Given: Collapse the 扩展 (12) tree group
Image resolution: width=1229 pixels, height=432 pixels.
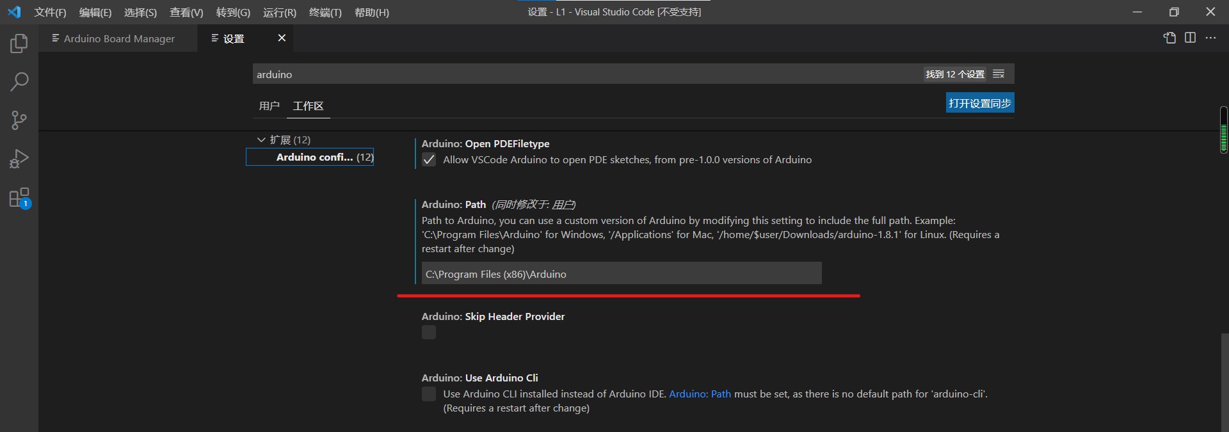Looking at the screenshot, I should [261, 140].
